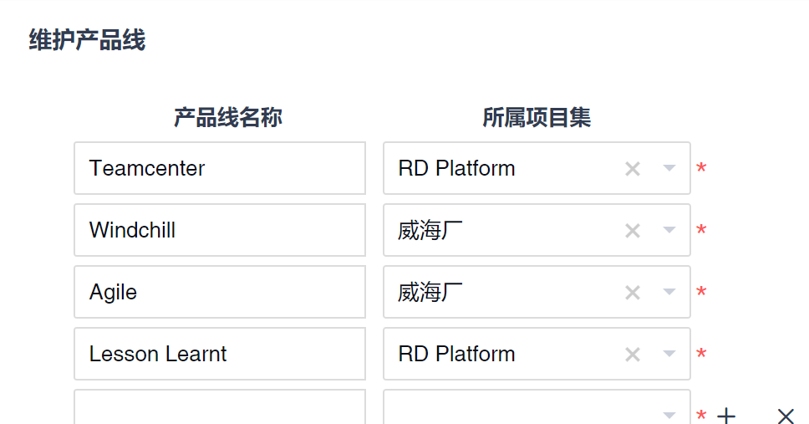Click the RD Platform value in Teamcenter row
This screenshot has width=809, height=424.
[456, 168]
